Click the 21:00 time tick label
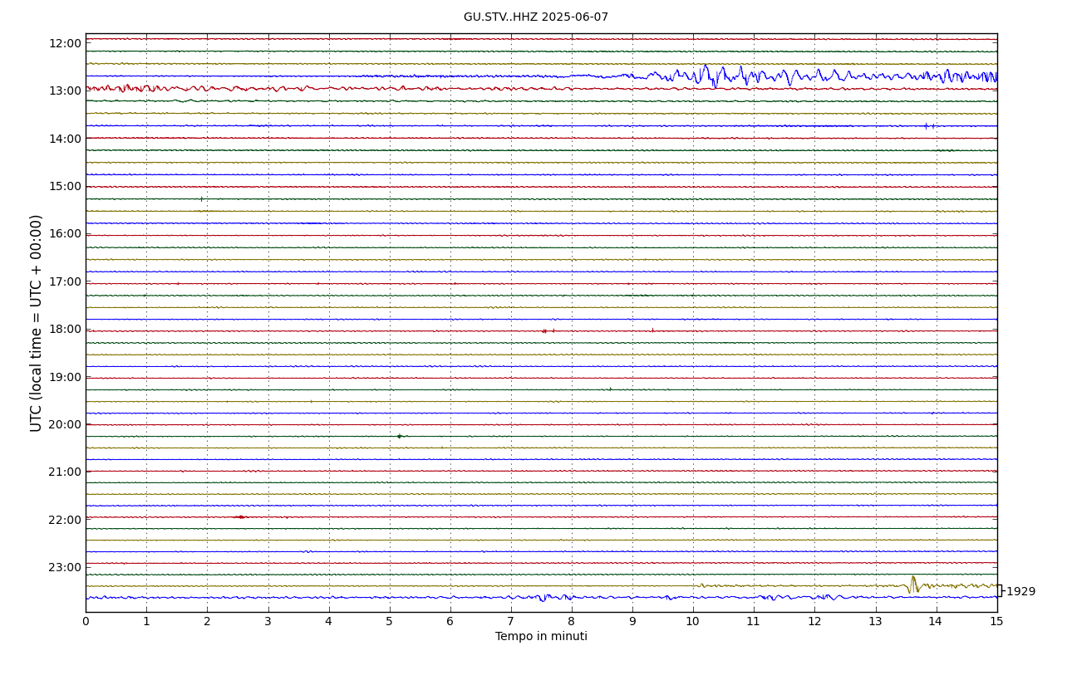Screen dimensions: 1072x680 tap(65, 472)
